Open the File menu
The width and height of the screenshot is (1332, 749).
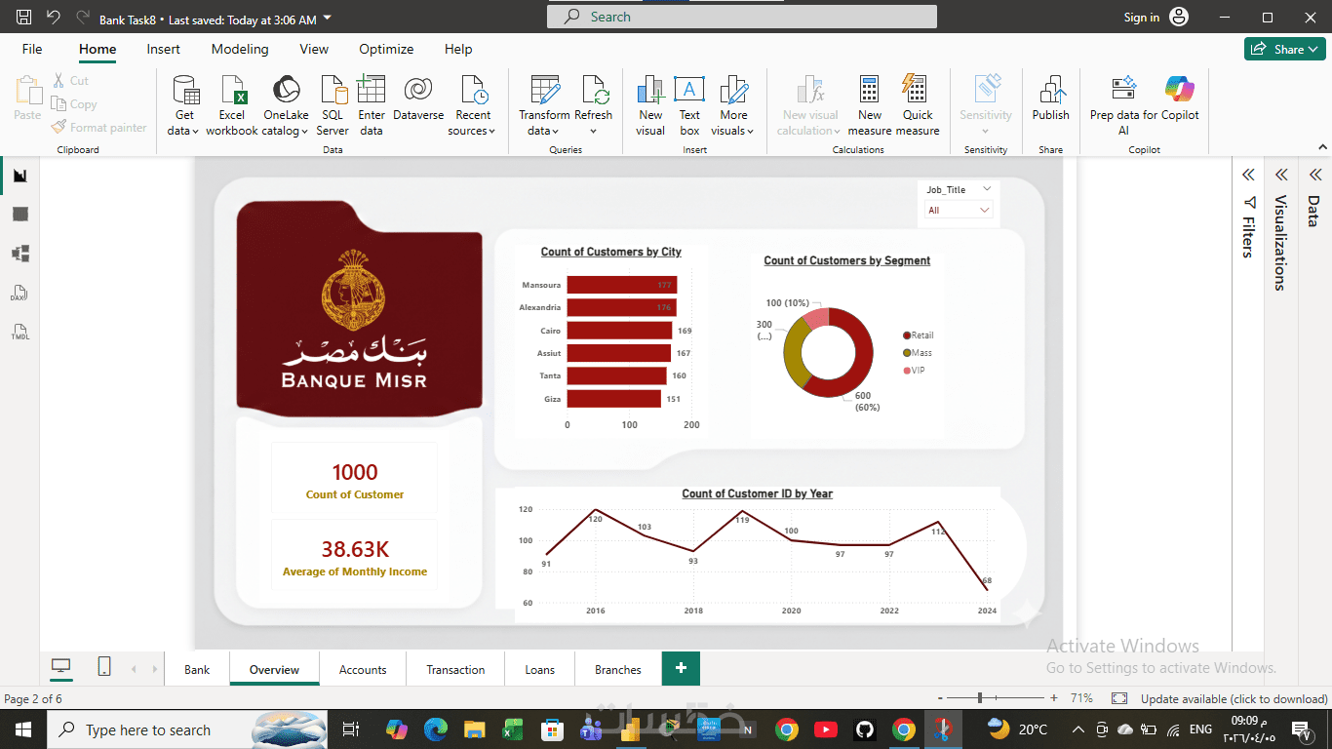[x=32, y=49]
